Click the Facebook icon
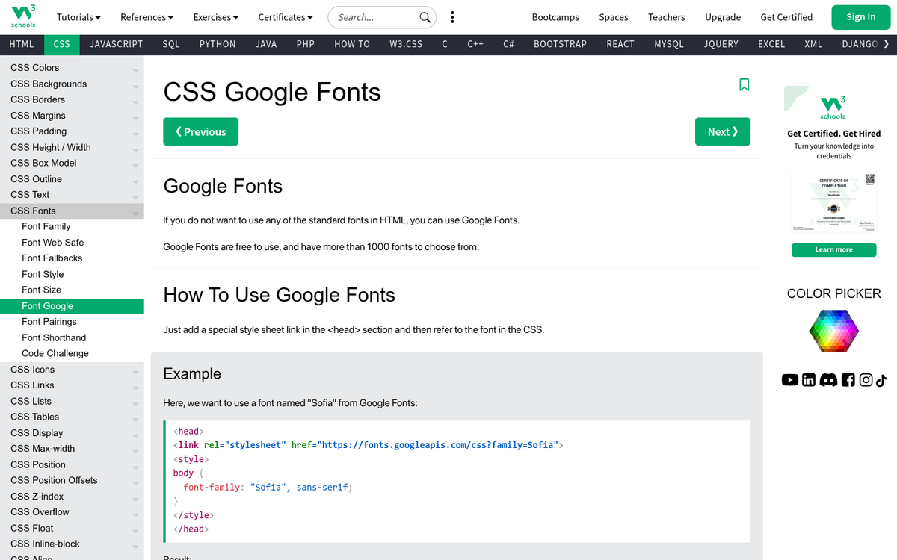Screen dimensions: 897x560 (848, 379)
